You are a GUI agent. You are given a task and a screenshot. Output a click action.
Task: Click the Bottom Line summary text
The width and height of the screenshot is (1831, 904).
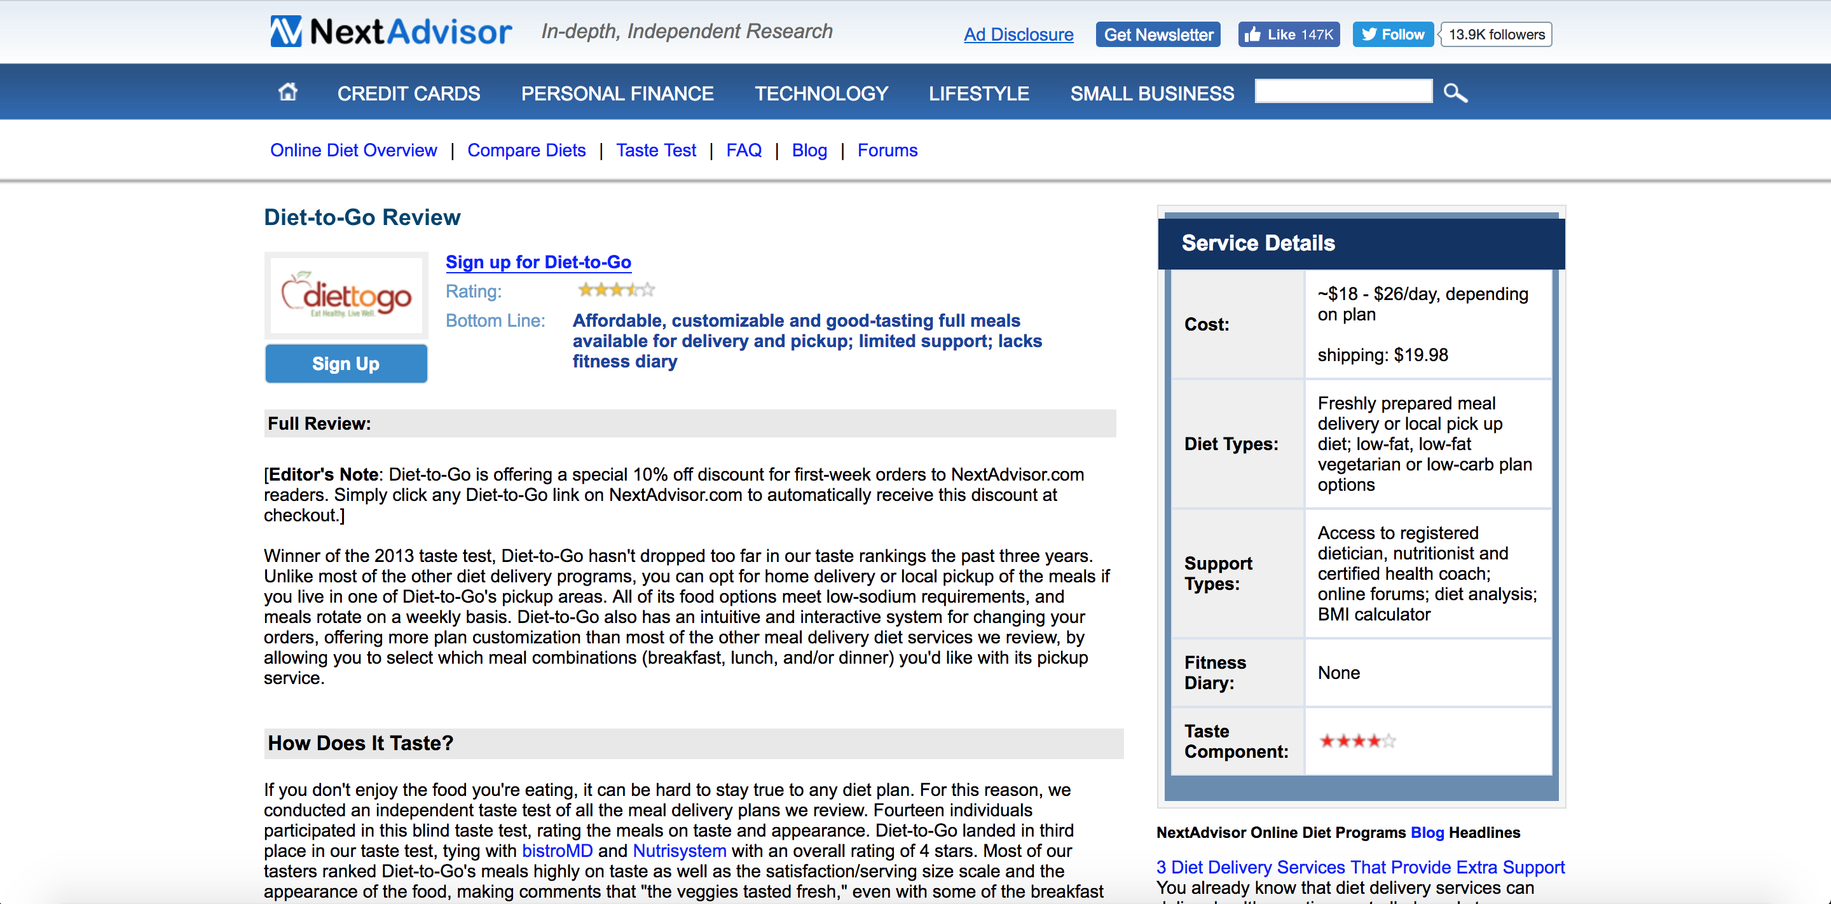[807, 341]
